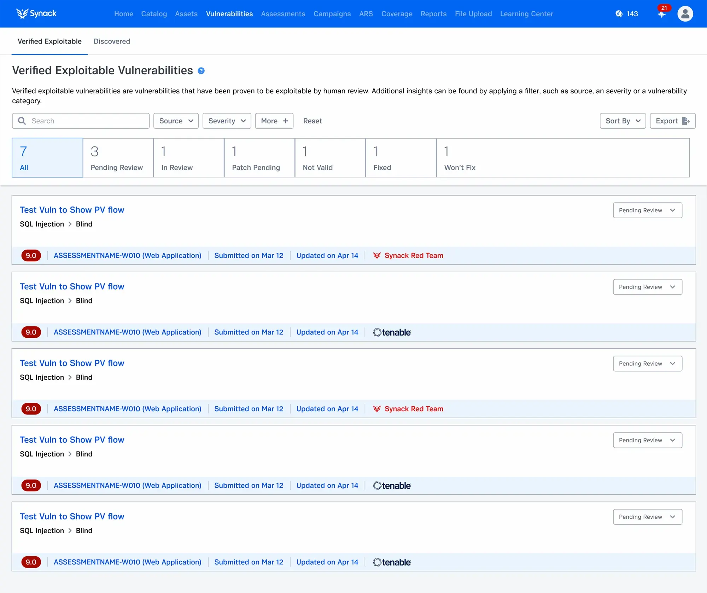Open the notifications pulse icon with badge

[661, 14]
